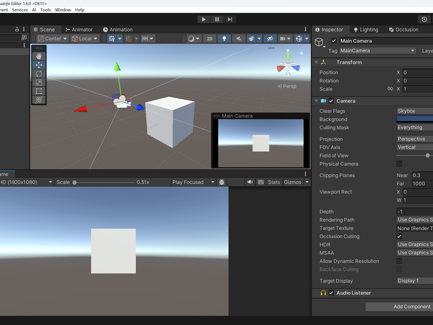
Task: Toggle hidden objects visibility icon
Action: pos(270,38)
